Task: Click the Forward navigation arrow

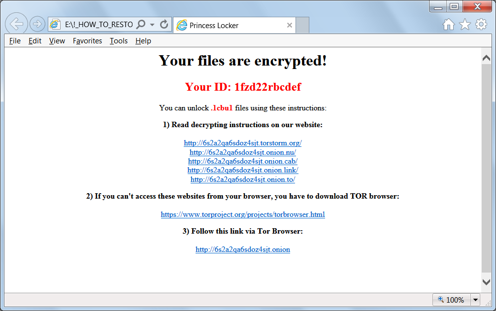Action: pos(37,24)
